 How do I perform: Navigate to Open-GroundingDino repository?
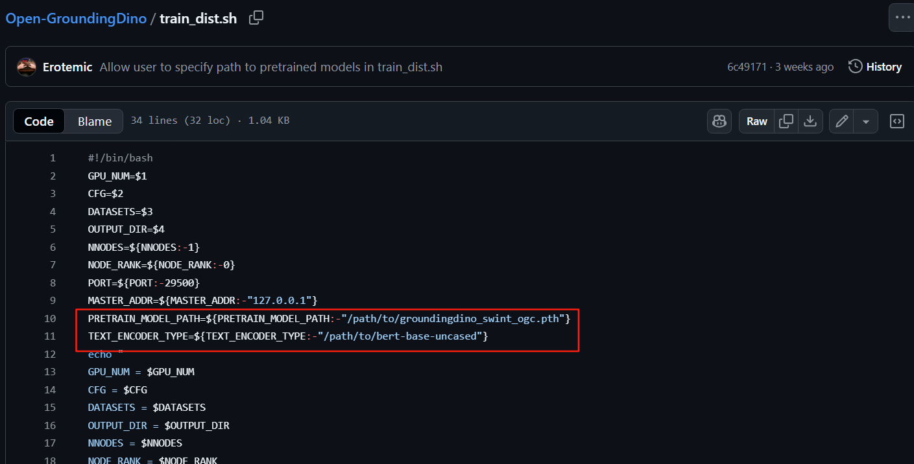(x=76, y=18)
